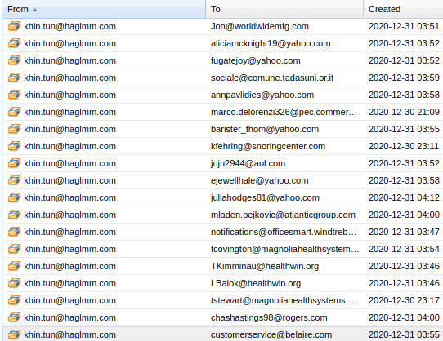Screen dimensions: 443x341
Task: Sort by the Created column header
Action: click(x=404, y=9)
